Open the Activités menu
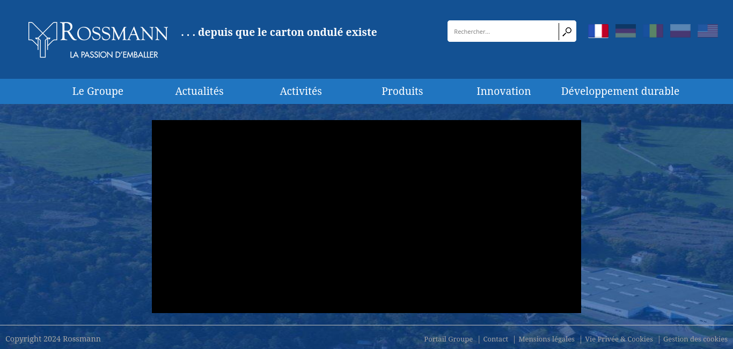Viewport: 733px width, 349px height. click(x=301, y=91)
